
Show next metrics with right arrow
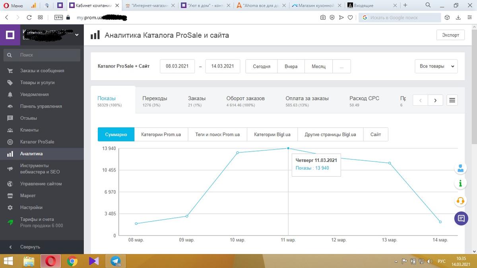435,100
